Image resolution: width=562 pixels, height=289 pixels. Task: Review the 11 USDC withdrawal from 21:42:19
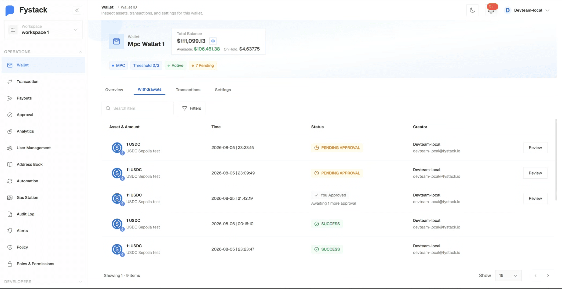pyautogui.click(x=535, y=198)
